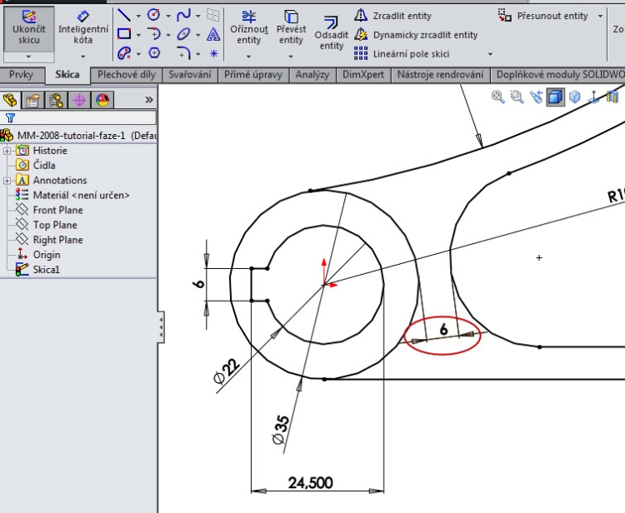Switch to the Skica tab

pyautogui.click(x=67, y=75)
